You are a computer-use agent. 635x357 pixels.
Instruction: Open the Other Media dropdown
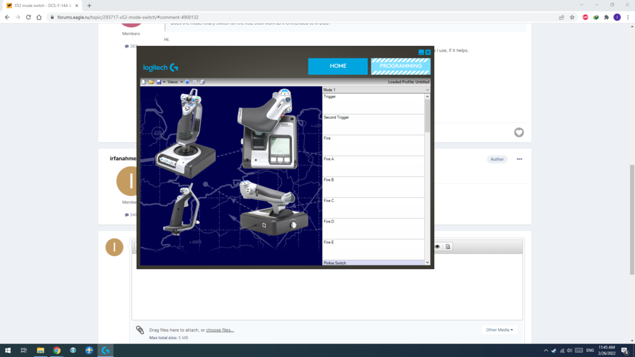[x=499, y=330]
